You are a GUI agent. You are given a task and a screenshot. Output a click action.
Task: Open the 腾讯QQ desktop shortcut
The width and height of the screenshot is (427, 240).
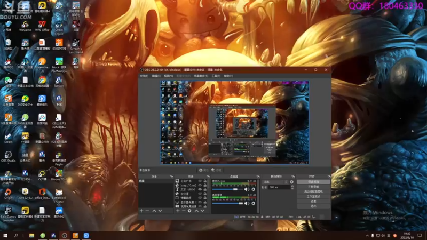pyautogui.click(x=8, y=63)
